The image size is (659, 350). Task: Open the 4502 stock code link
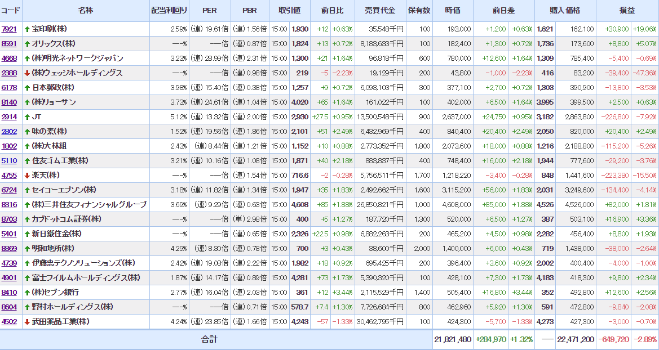tap(9, 321)
